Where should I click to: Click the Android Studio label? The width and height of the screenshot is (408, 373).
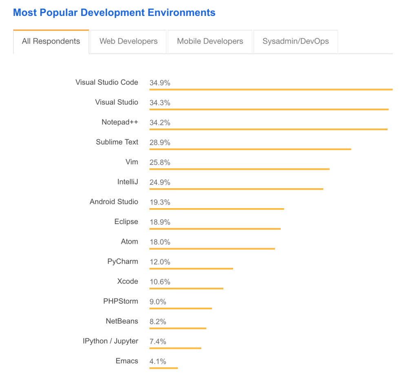pyautogui.click(x=114, y=202)
